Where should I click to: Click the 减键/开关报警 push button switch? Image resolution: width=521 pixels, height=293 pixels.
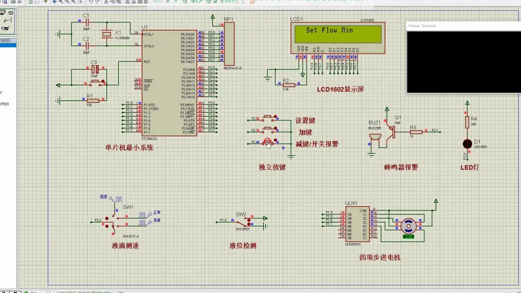pos(268,142)
